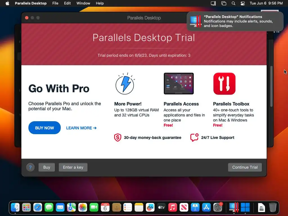Screen dimensions: 288x216
Task: Click the scrollbar of the window behind
Action: tap(271, 86)
